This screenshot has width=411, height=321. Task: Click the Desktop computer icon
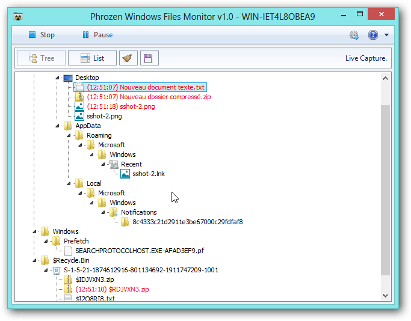point(68,78)
